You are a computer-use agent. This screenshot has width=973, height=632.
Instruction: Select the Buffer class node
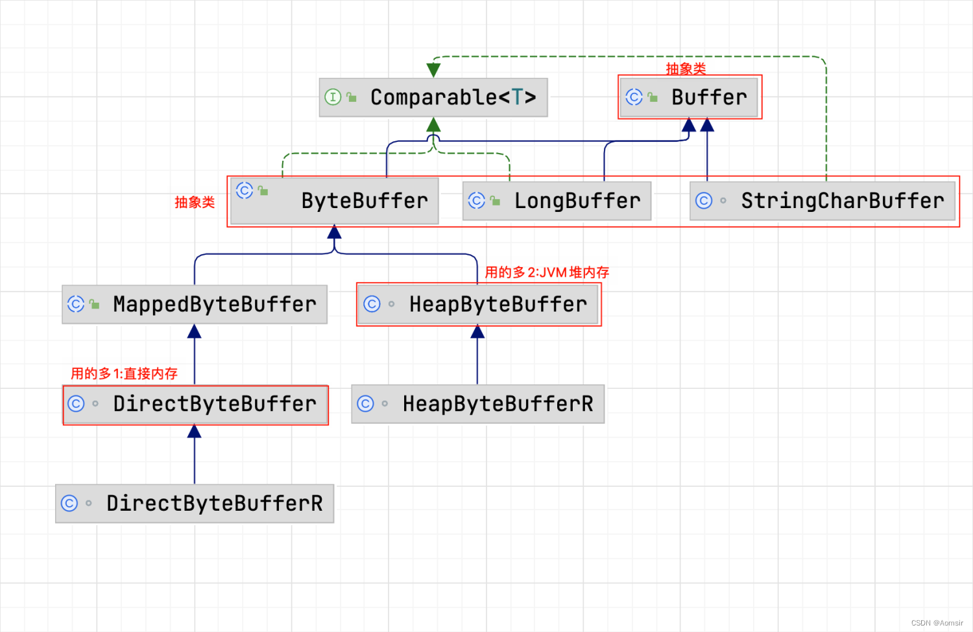689,97
